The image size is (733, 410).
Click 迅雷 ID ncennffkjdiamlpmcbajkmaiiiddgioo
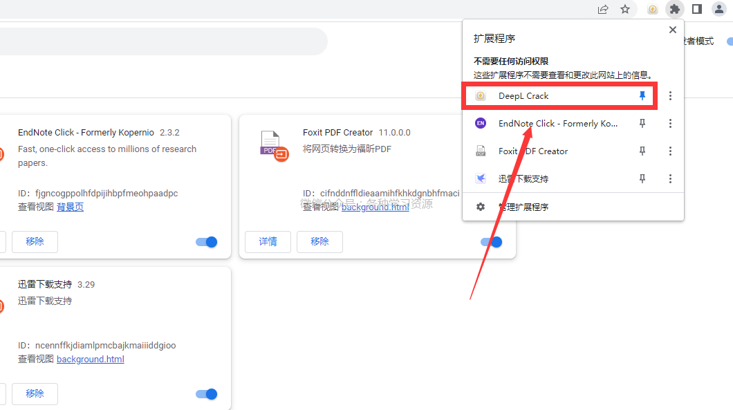point(106,346)
